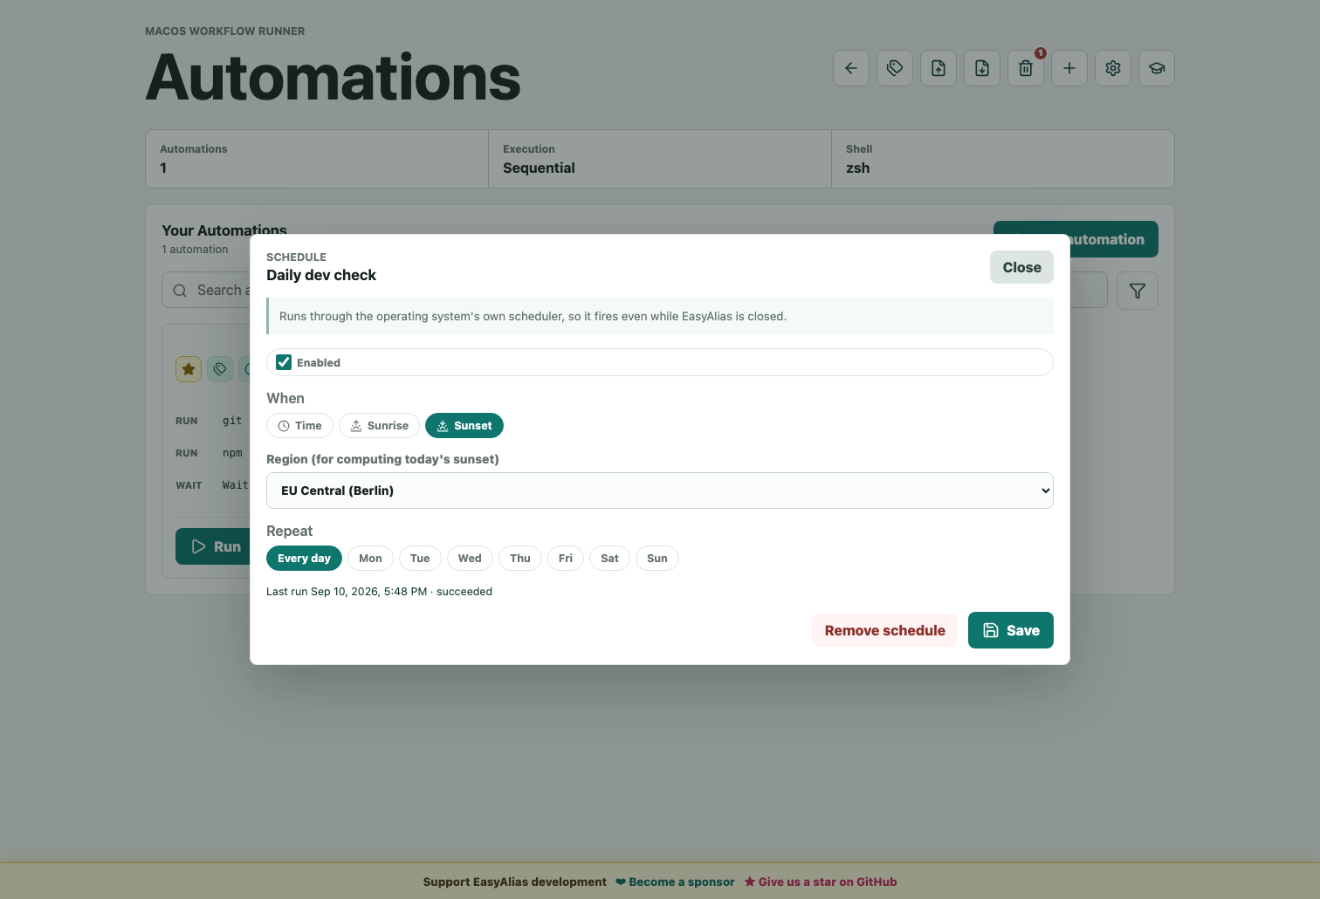The height and width of the screenshot is (899, 1320).
Task: Open the settings gear icon
Action: coord(1113,68)
